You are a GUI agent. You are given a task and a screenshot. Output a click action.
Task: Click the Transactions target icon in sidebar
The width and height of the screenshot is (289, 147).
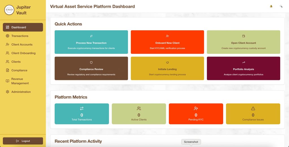(8, 36)
